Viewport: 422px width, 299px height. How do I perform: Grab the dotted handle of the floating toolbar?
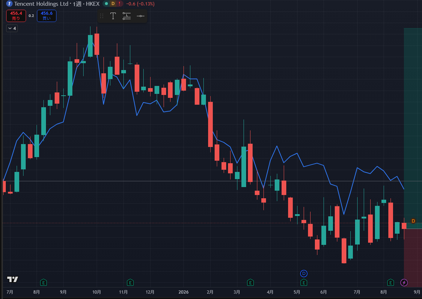[102, 16]
